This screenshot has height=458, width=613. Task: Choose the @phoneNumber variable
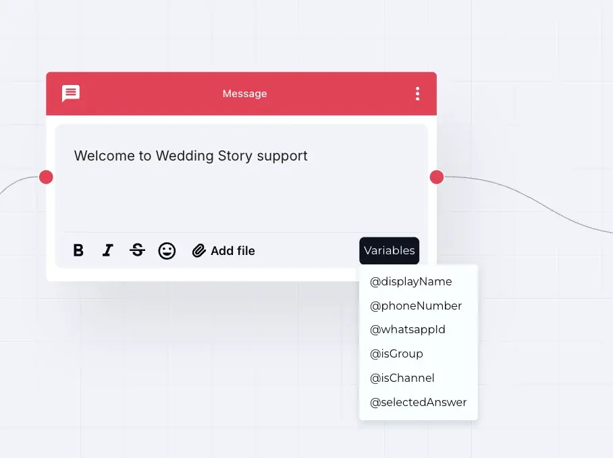[x=415, y=306]
